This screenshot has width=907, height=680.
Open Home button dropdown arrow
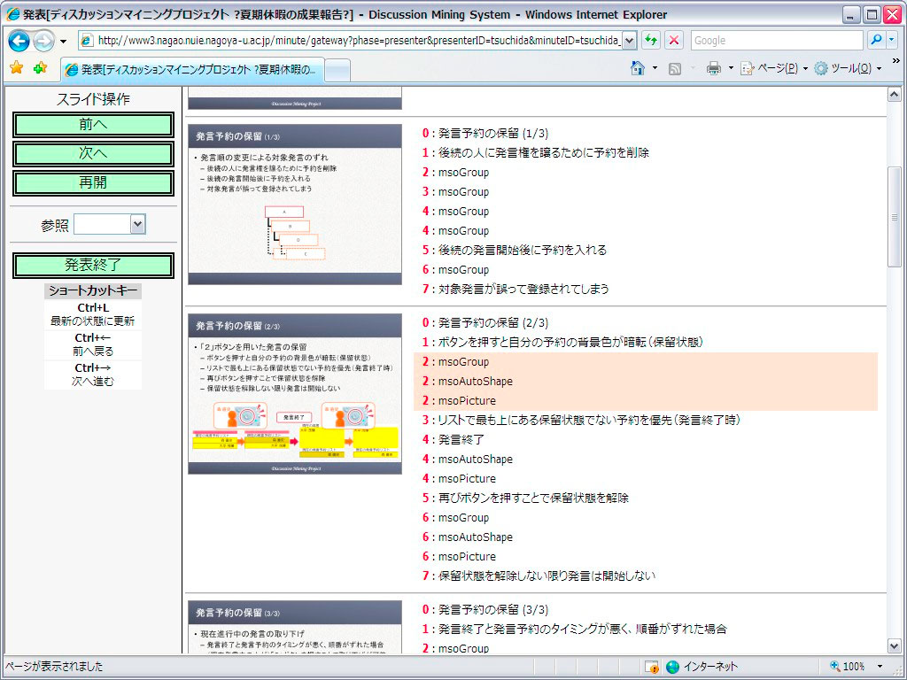pos(655,68)
